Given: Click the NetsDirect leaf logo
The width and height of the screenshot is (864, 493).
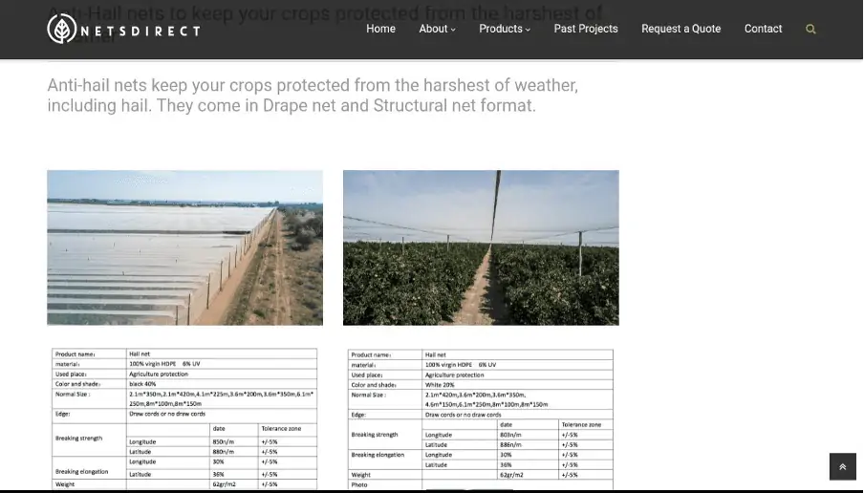Looking at the screenshot, I should [x=62, y=29].
